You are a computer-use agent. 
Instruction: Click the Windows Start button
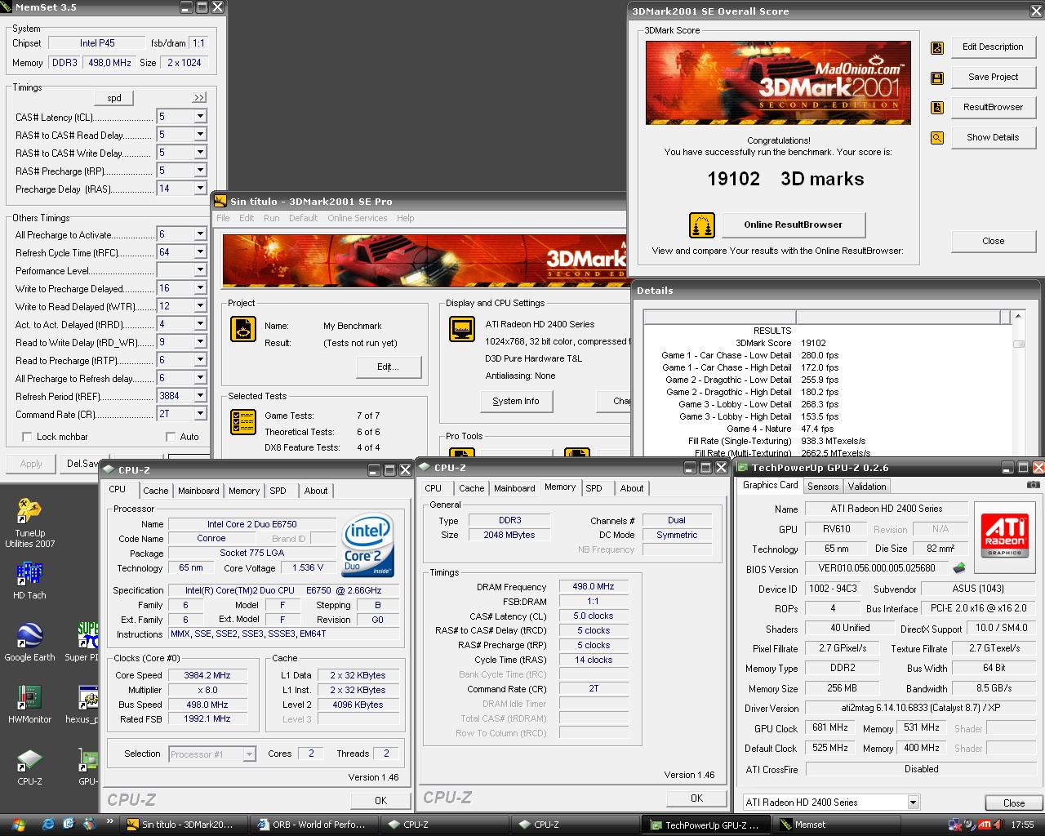18,825
